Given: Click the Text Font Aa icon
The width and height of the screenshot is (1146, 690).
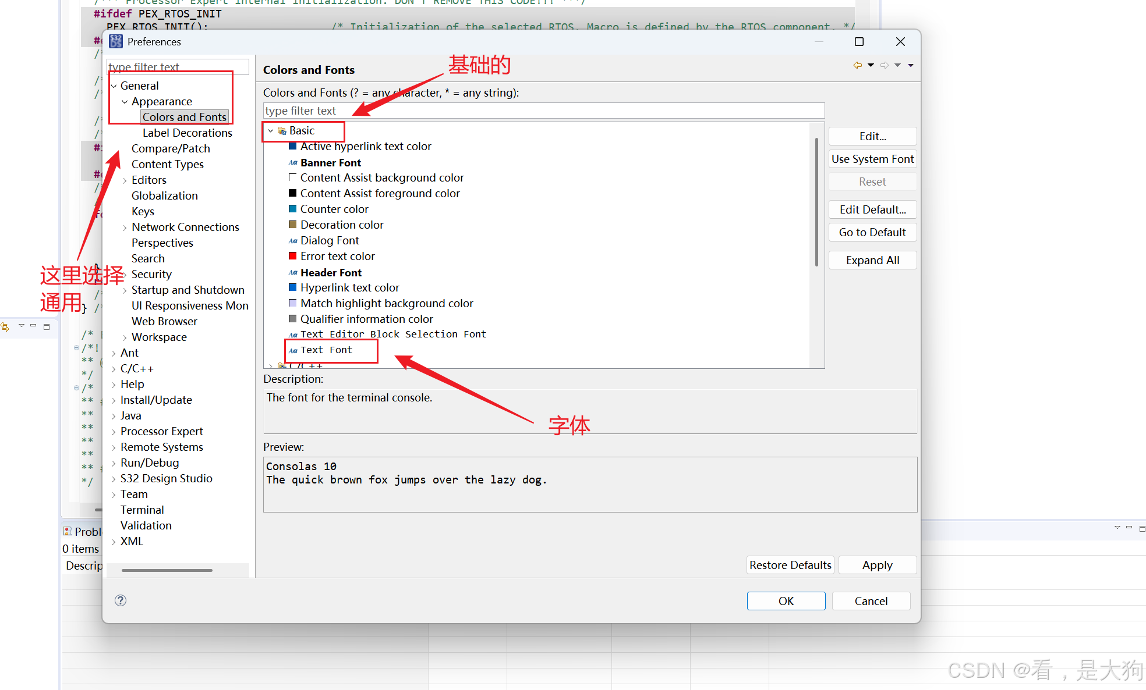Looking at the screenshot, I should point(293,350).
